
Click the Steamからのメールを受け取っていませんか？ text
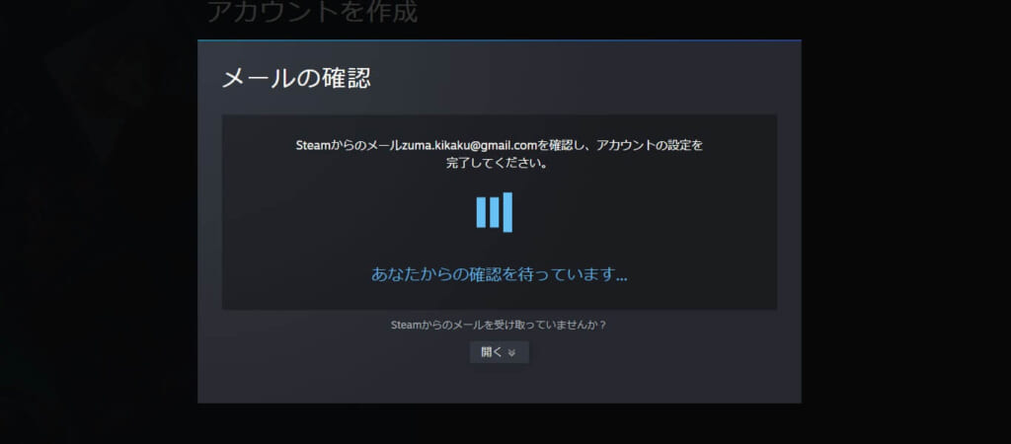[x=499, y=326]
